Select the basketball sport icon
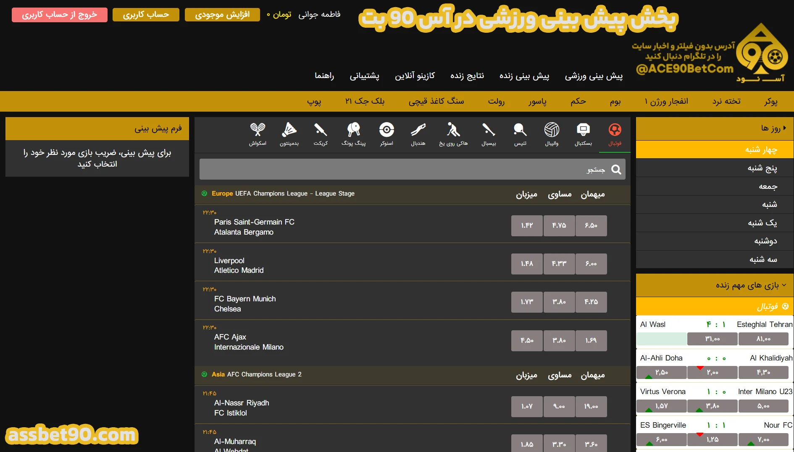 pos(583,134)
